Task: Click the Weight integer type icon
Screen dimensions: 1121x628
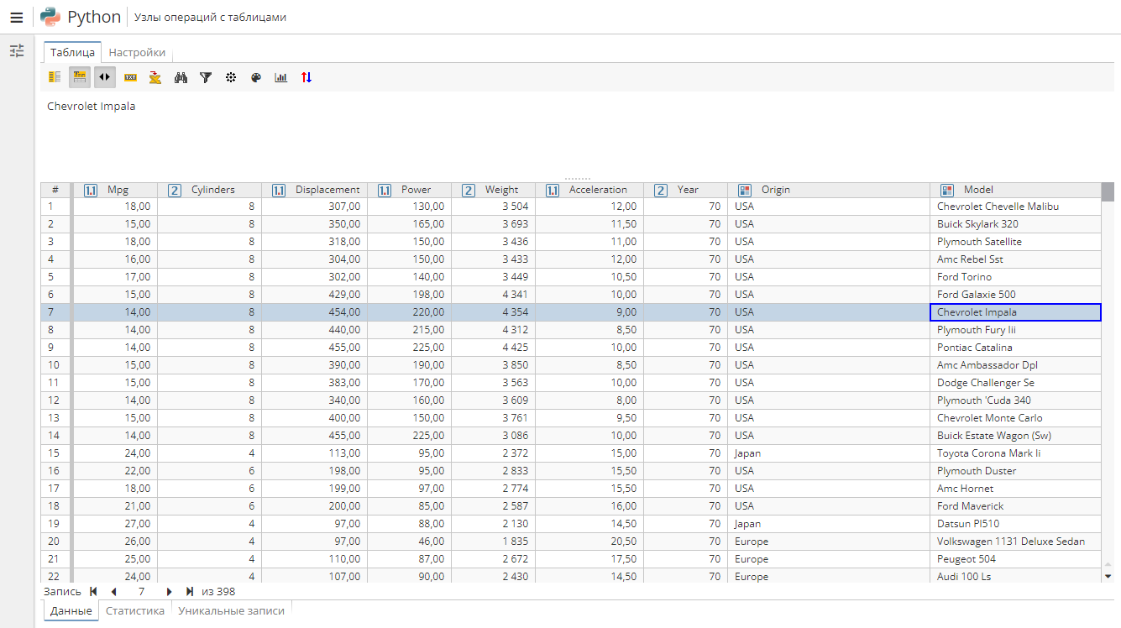Action: point(469,191)
